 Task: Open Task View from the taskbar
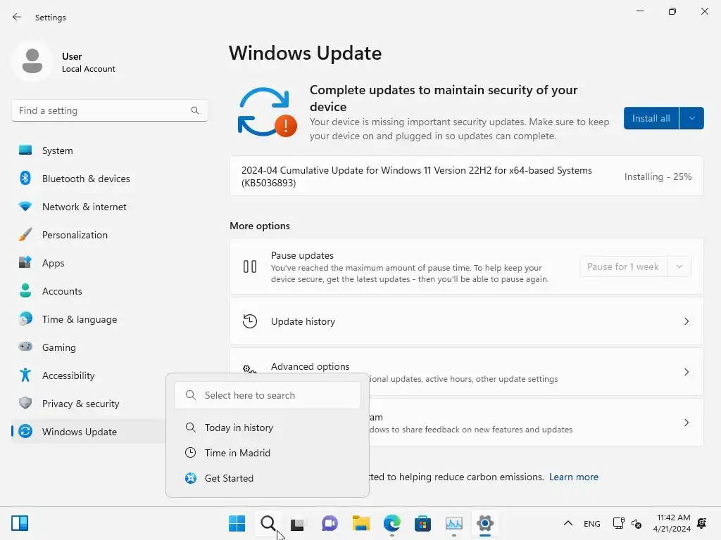click(298, 523)
